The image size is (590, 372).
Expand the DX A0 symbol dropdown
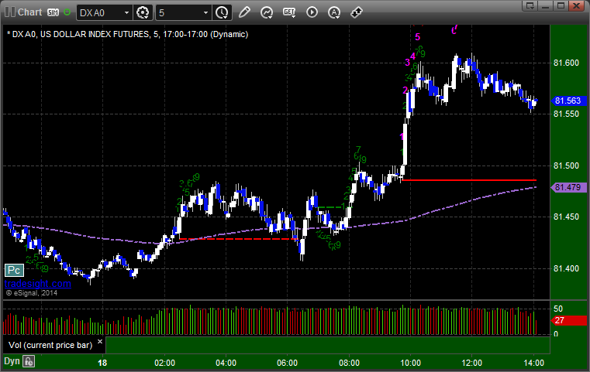pos(127,13)
